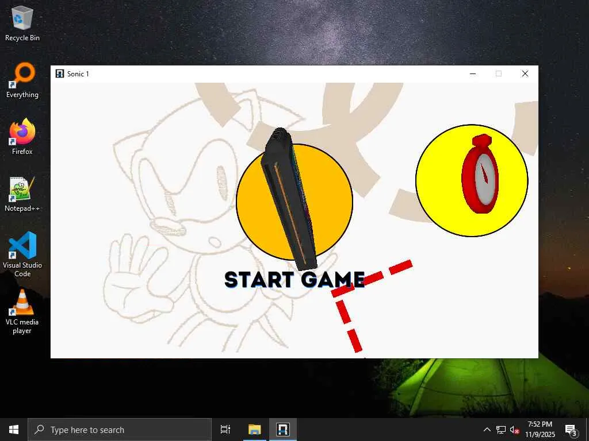Open Task View on the taskbar
The image size is (589, 441).
[225, 430]
